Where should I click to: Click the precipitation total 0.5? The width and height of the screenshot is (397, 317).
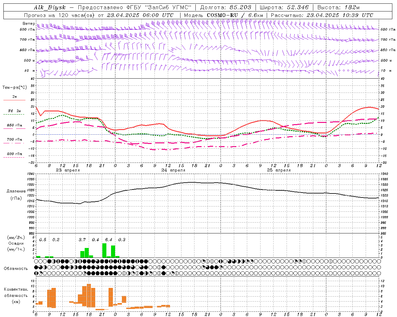43,240
